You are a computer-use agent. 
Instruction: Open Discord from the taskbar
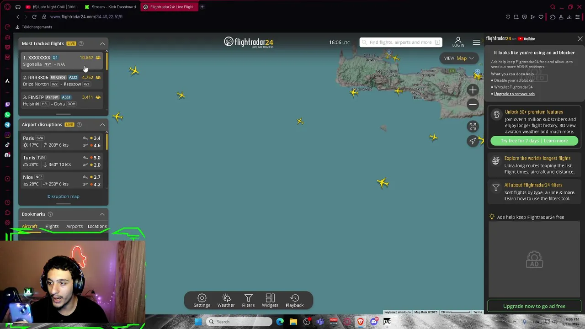(374, 322)
